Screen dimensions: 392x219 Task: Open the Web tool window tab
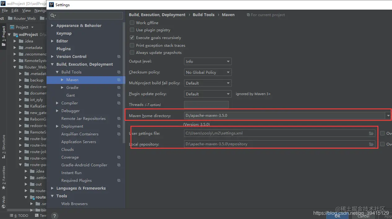pyautogui.click(x=4, y=202)
